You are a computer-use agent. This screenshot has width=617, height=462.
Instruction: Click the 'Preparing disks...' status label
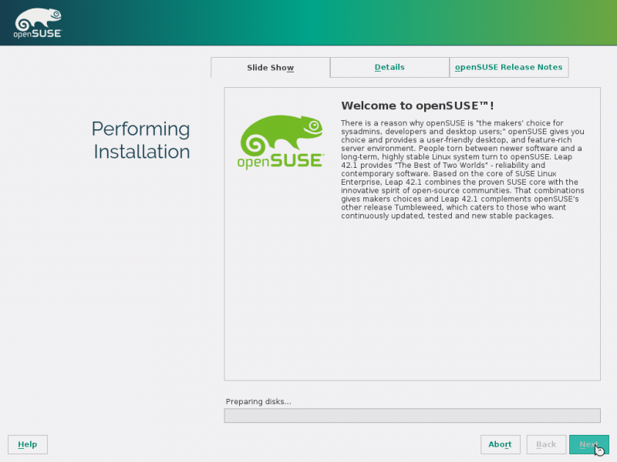(258, 401)
